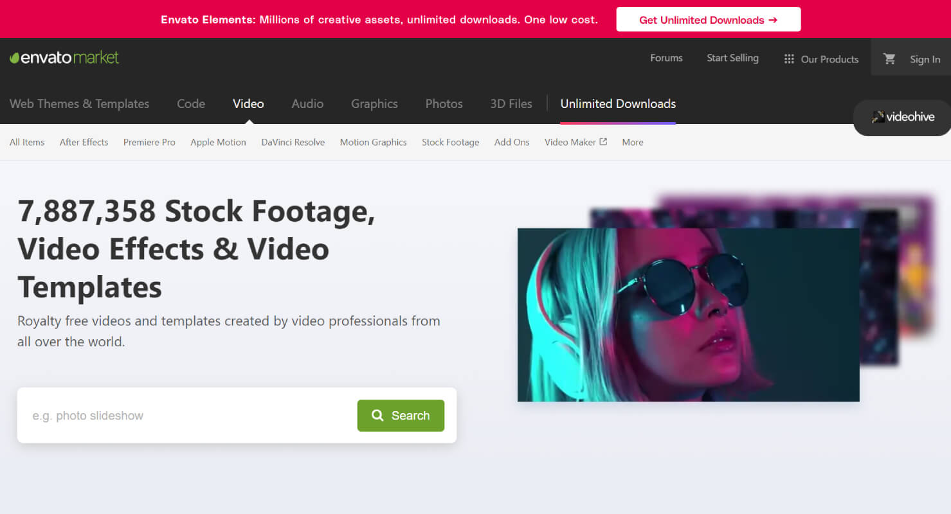Screen dimensions: 951x514
Task: Open the Code category menu
Action: [x=191, y=103]
